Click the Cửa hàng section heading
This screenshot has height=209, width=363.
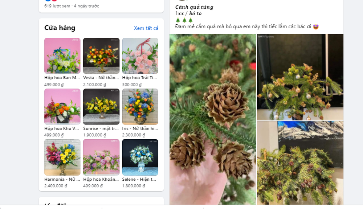coord(60,28)
